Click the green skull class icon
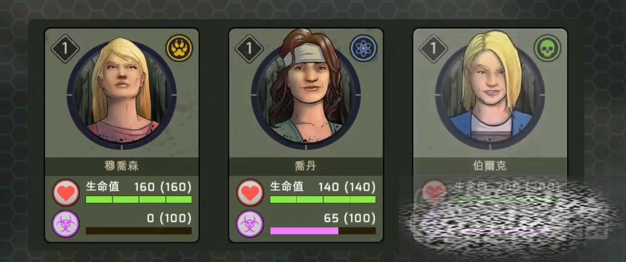Screen dimensions: 626x262 pyautogui.click(x=548, y=49)
